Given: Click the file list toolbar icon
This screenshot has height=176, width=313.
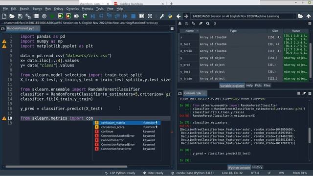Looking at the screenshot, I should tap(36, 16).
